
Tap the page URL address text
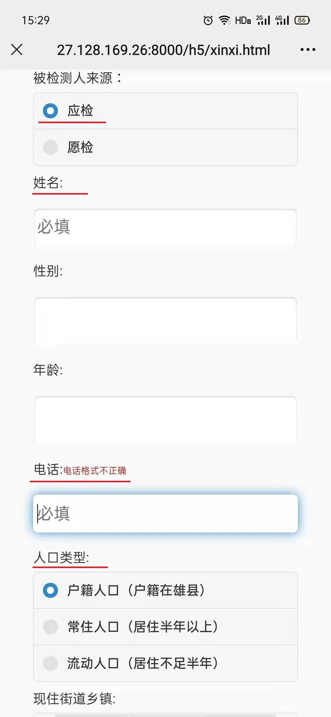163,50
